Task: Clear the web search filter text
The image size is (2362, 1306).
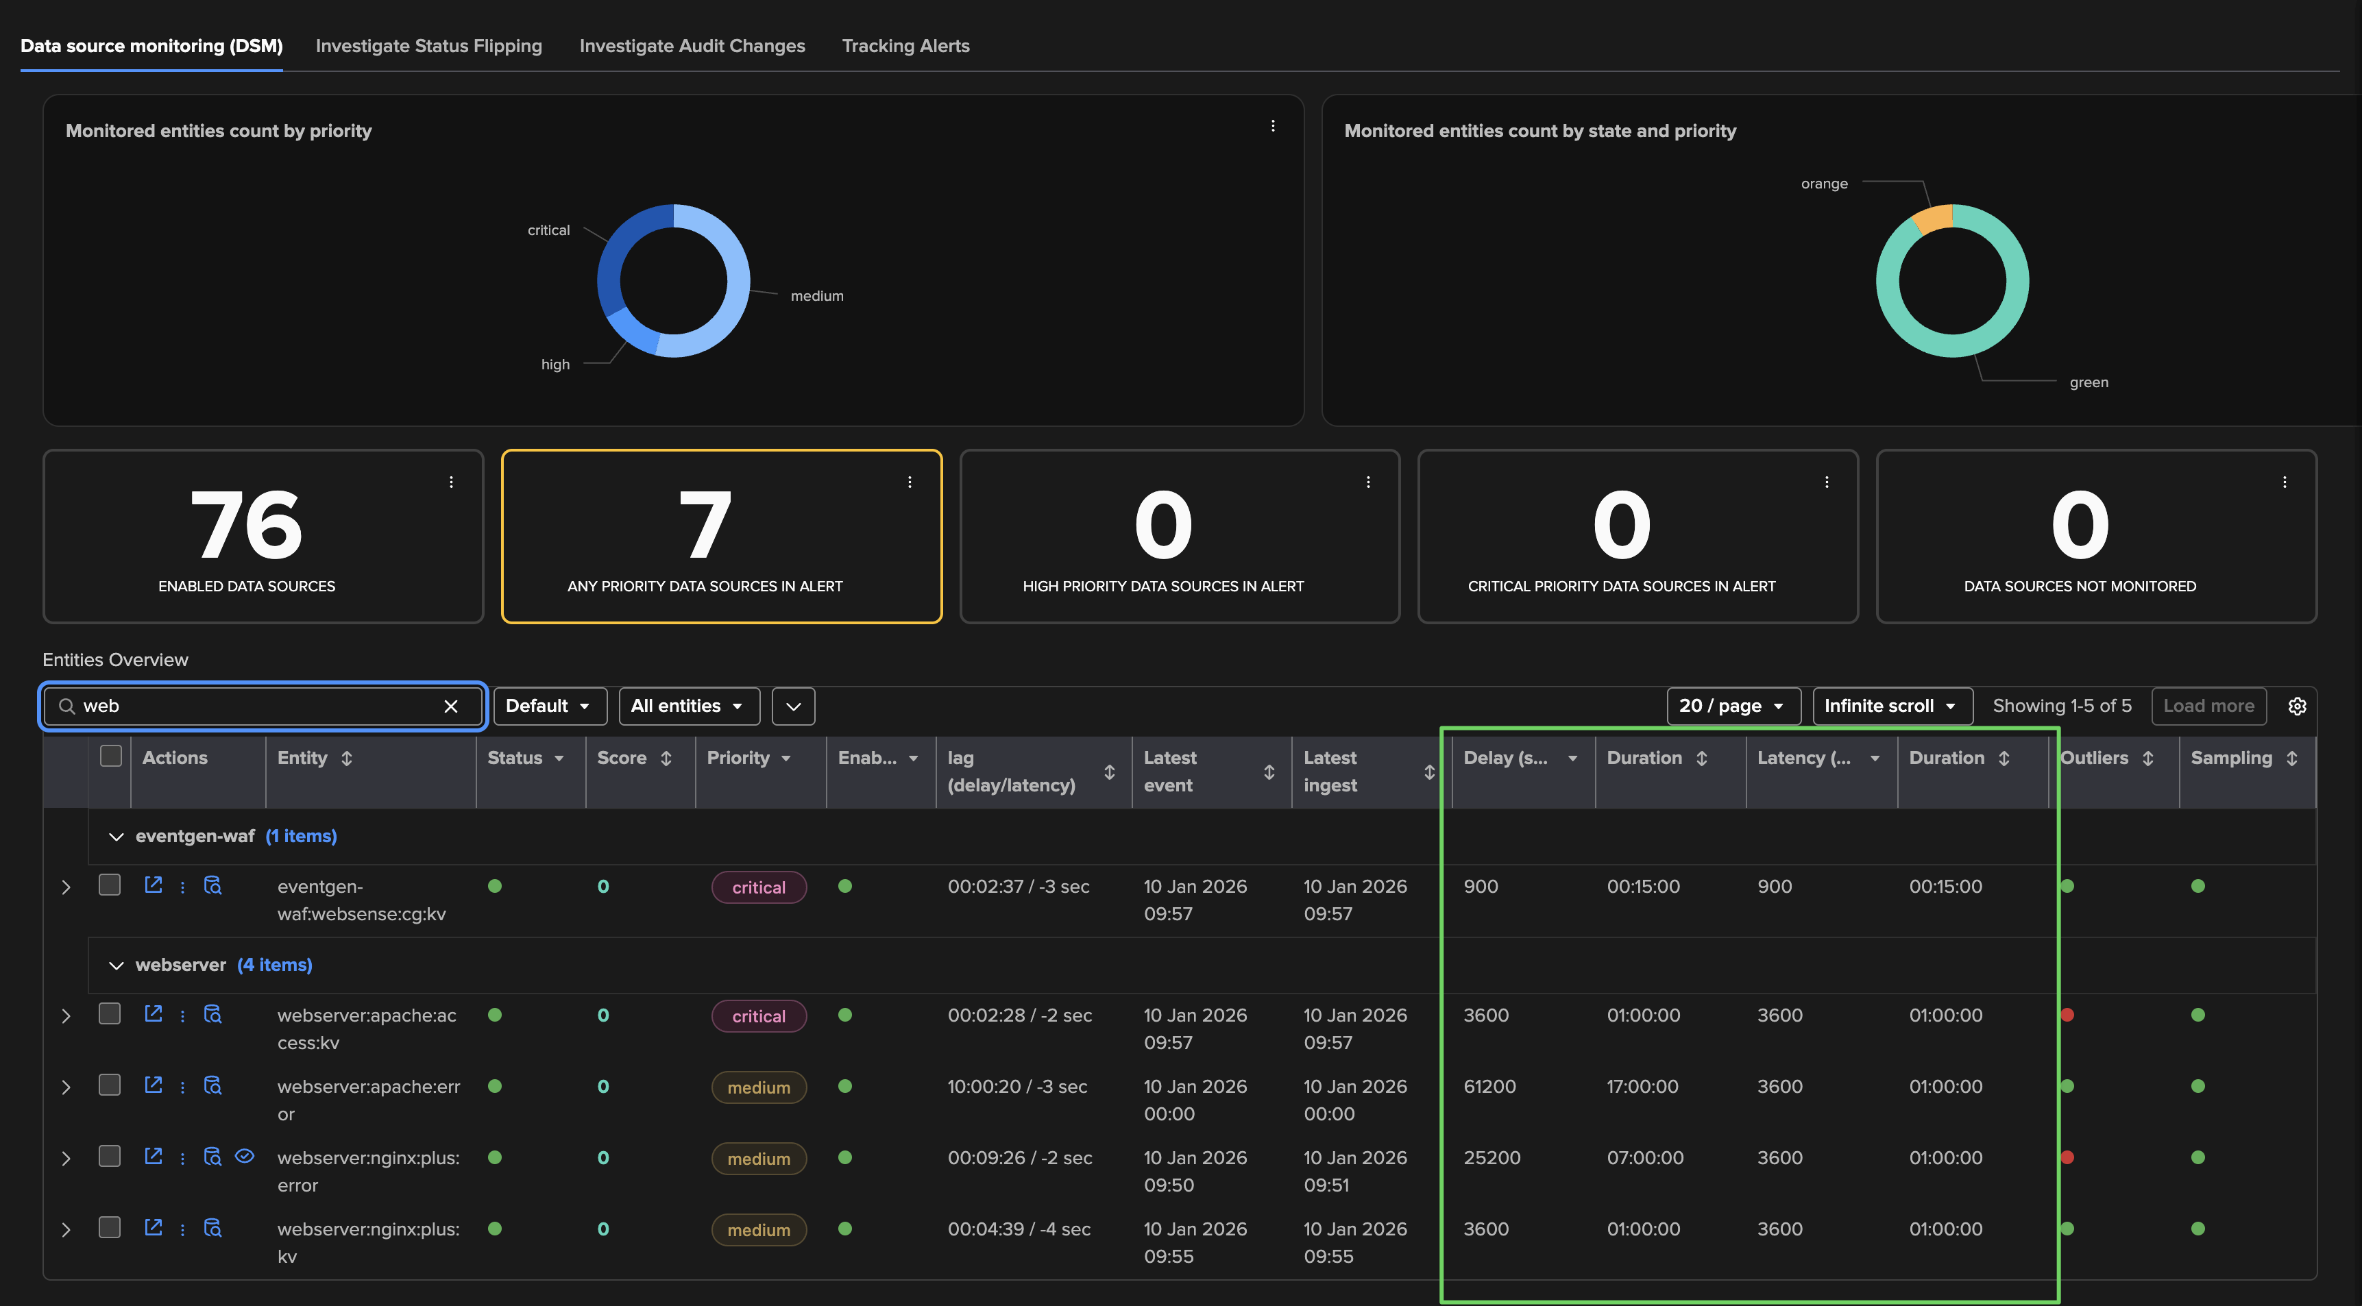Action: 450,706
